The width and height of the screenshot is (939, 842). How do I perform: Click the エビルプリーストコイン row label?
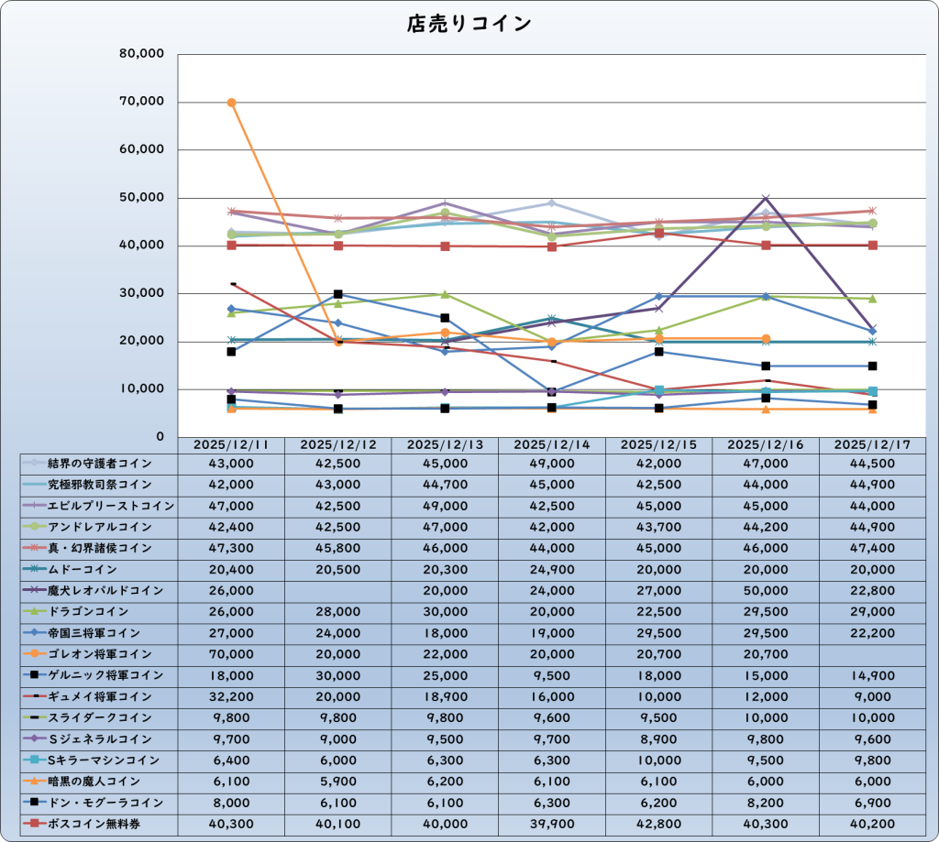110,506
